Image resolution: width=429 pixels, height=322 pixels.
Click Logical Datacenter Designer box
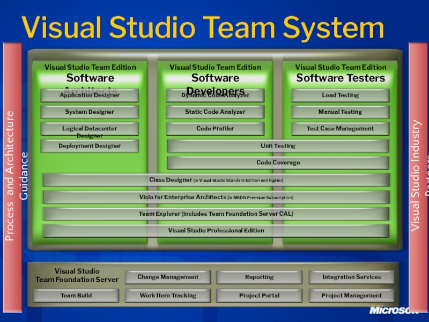90,129
